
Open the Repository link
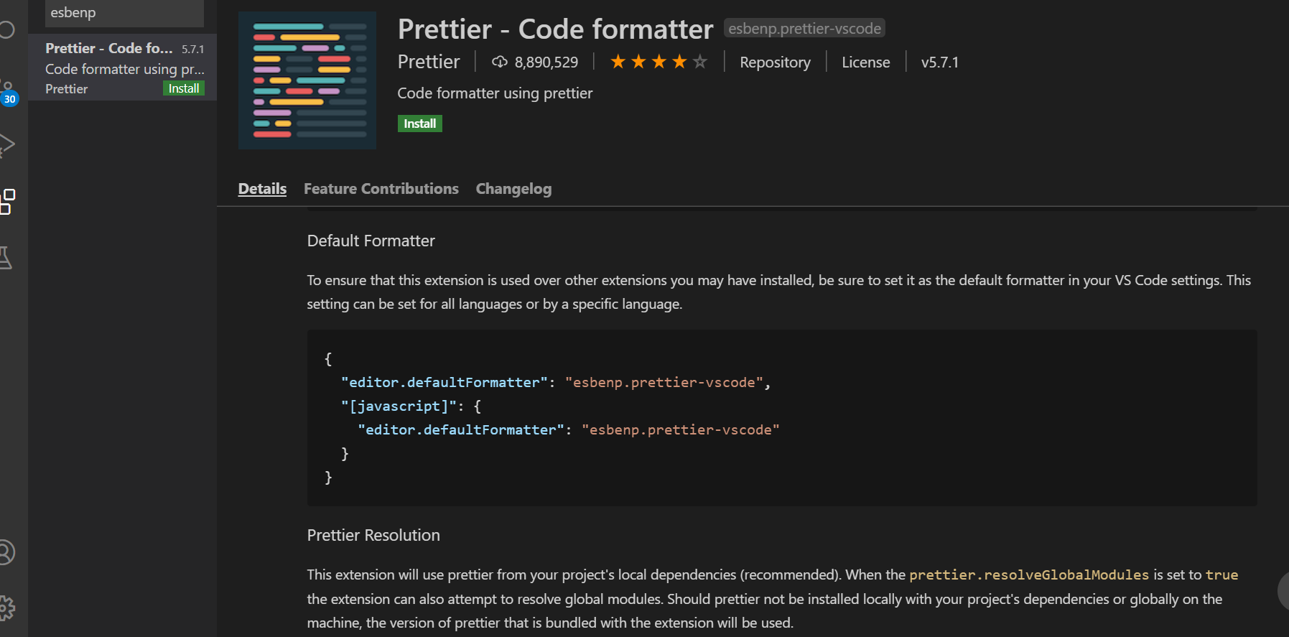click(x=775, y=62)
